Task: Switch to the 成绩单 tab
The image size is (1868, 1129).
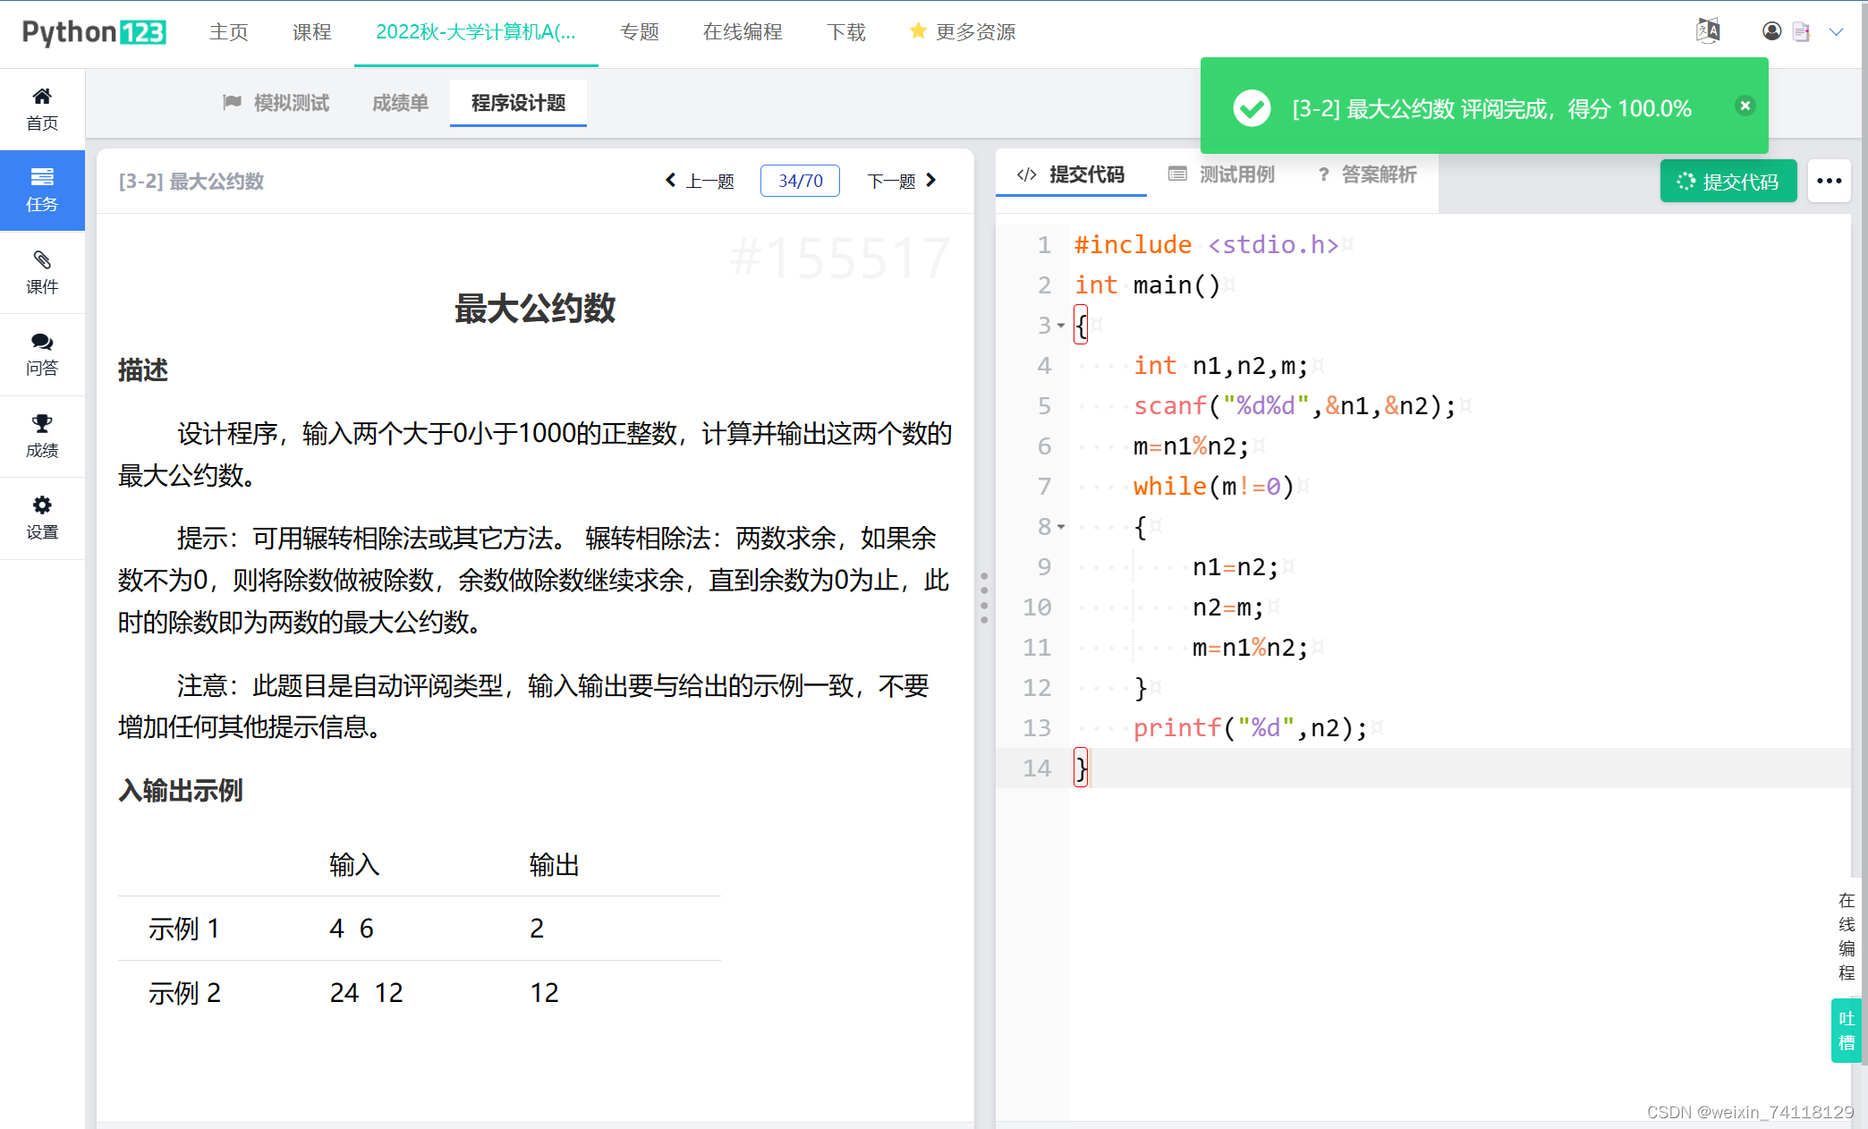Action: tap(399, 102)
